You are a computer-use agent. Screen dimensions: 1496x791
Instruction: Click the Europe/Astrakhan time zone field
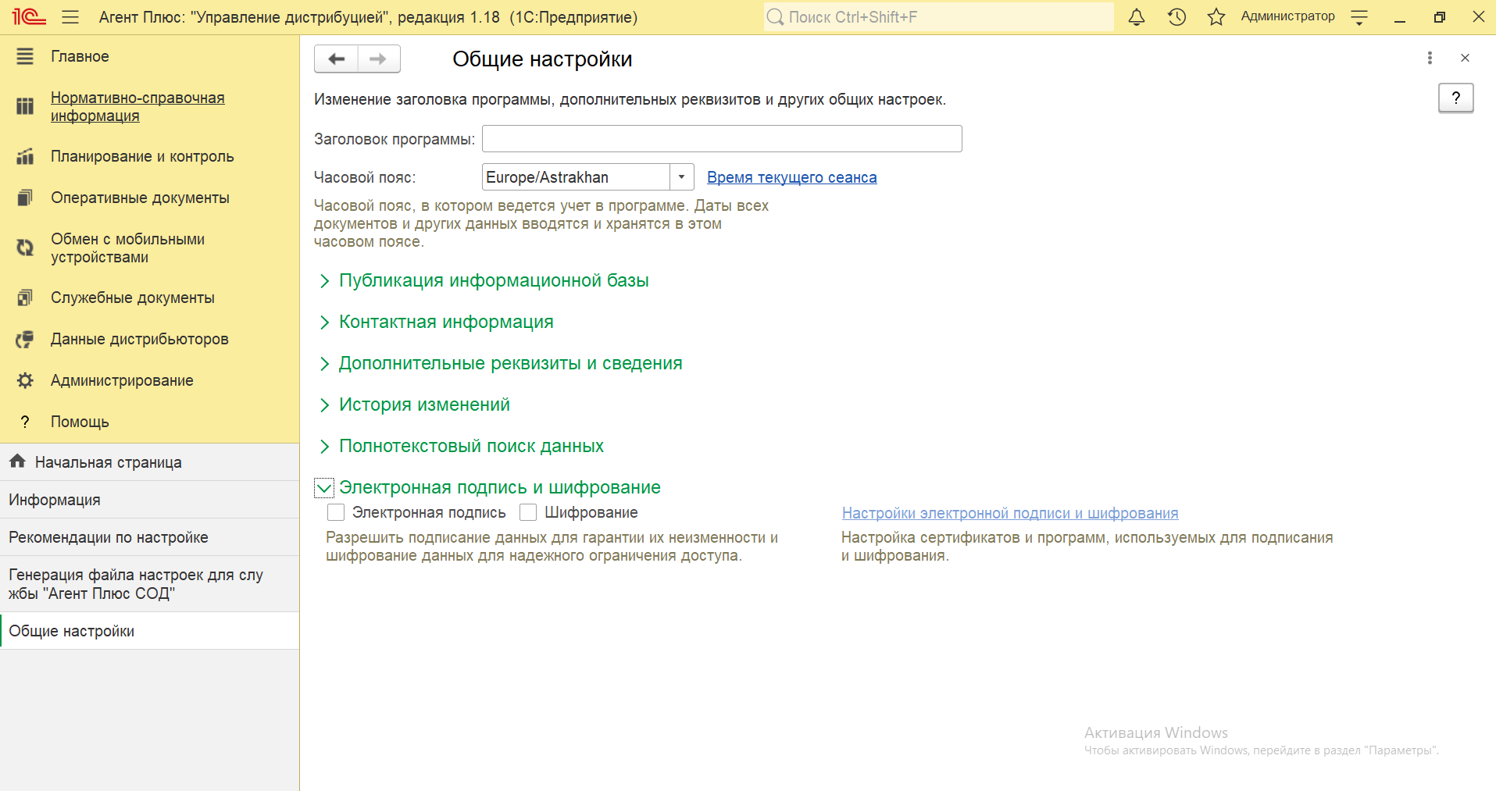577,177
